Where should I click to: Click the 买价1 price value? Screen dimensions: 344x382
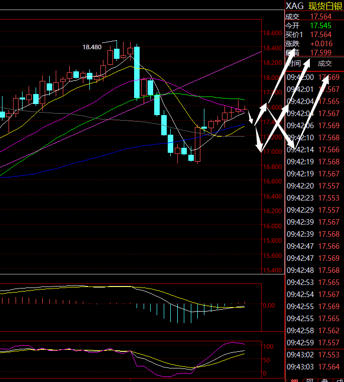click(320, 35)
